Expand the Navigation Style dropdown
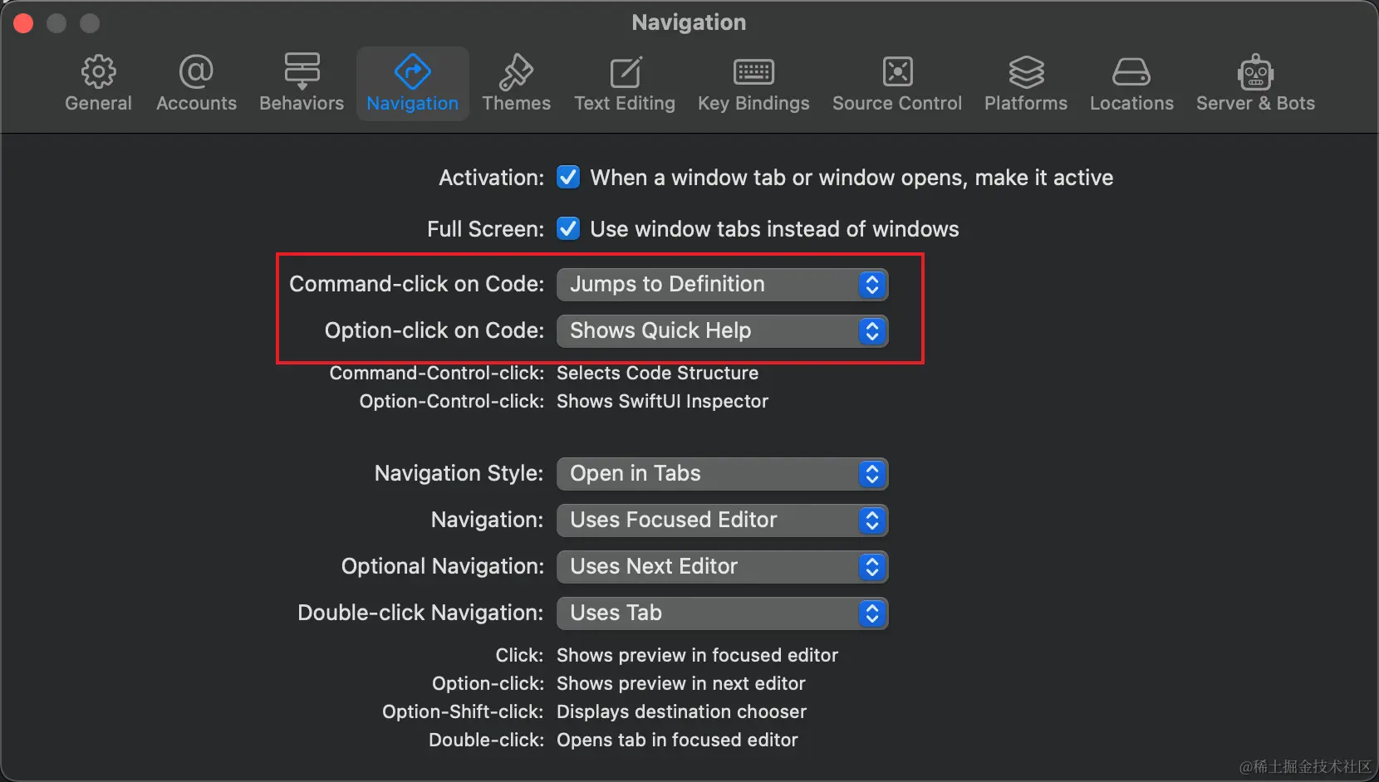The image size is (1379, 782). click(x=722, y=474)
